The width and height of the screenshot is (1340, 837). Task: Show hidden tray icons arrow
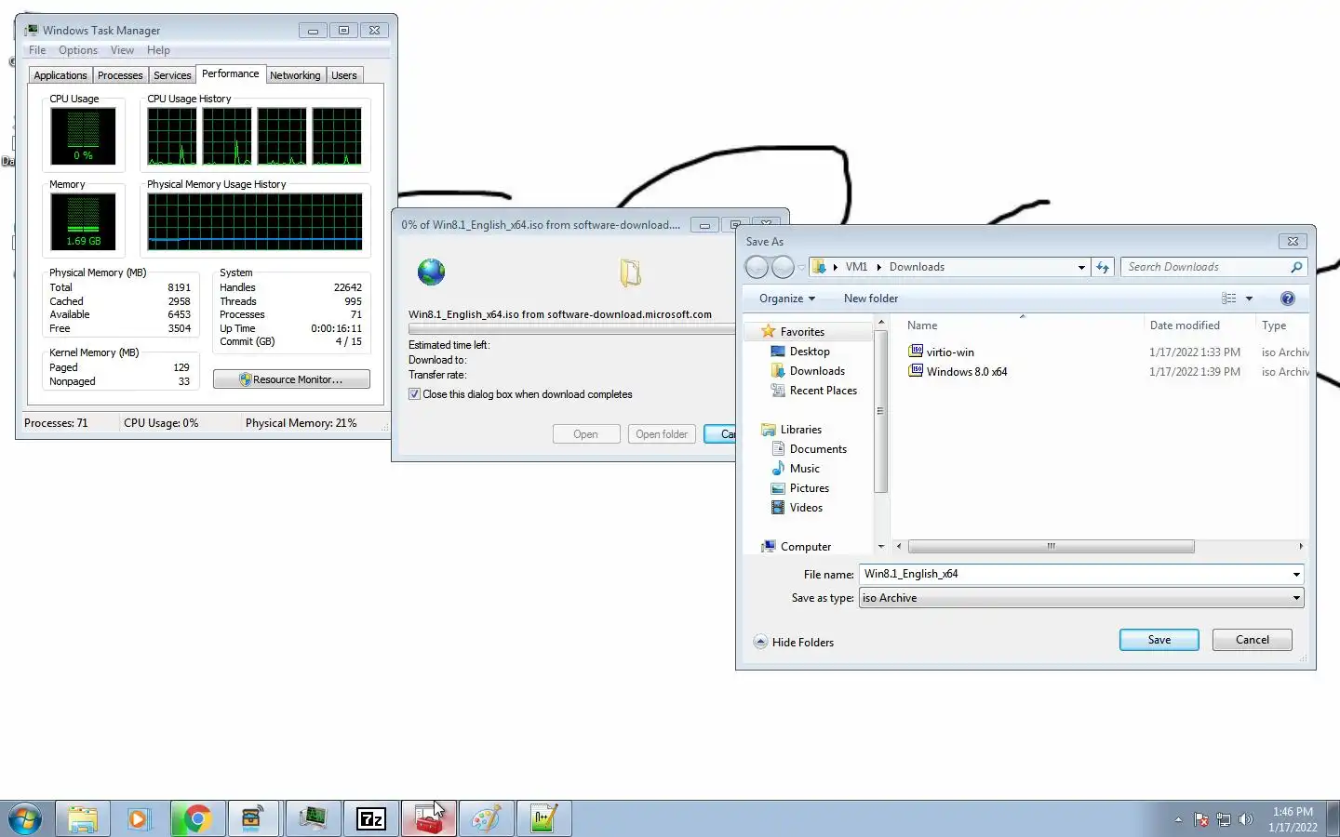click(1178, 819)
